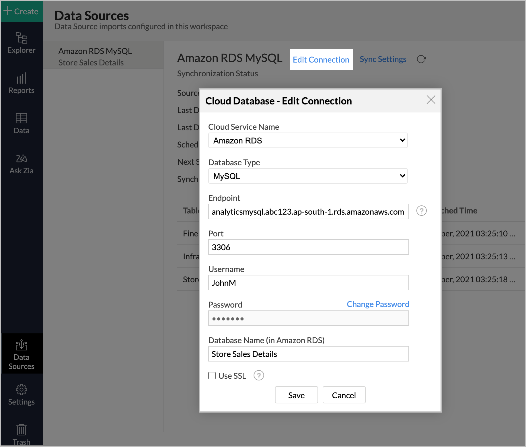Select the Reports section
Image resolution: width=526 pixels, height=447 pixels.
pos(21,83)
